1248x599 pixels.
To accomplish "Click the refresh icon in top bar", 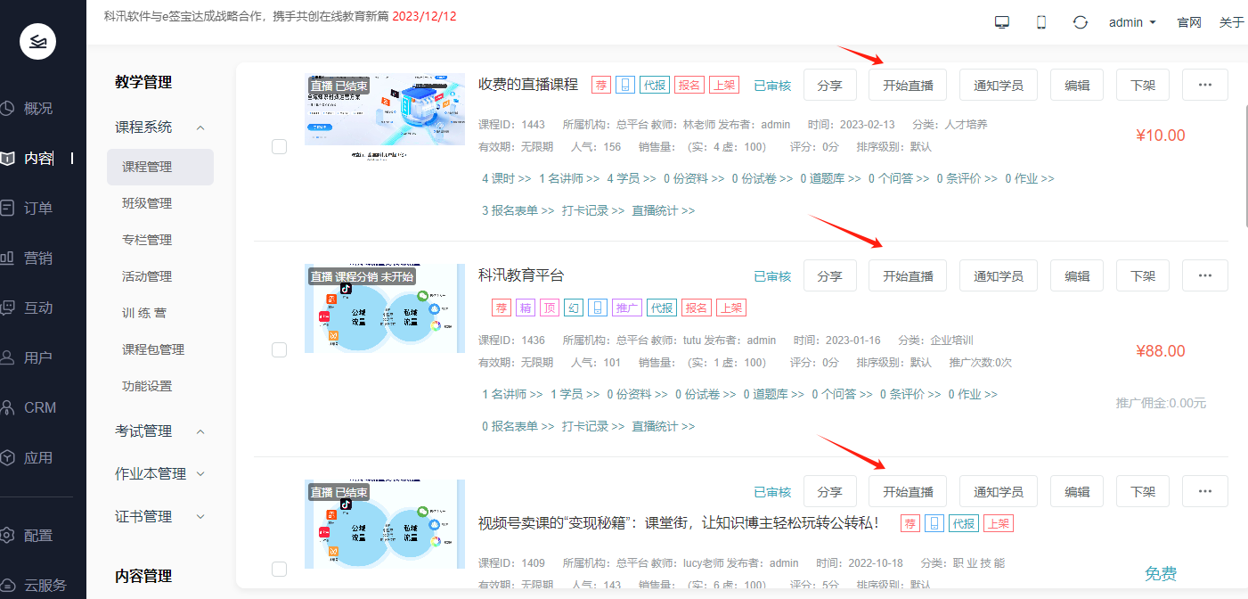I will click(1081, 22).
